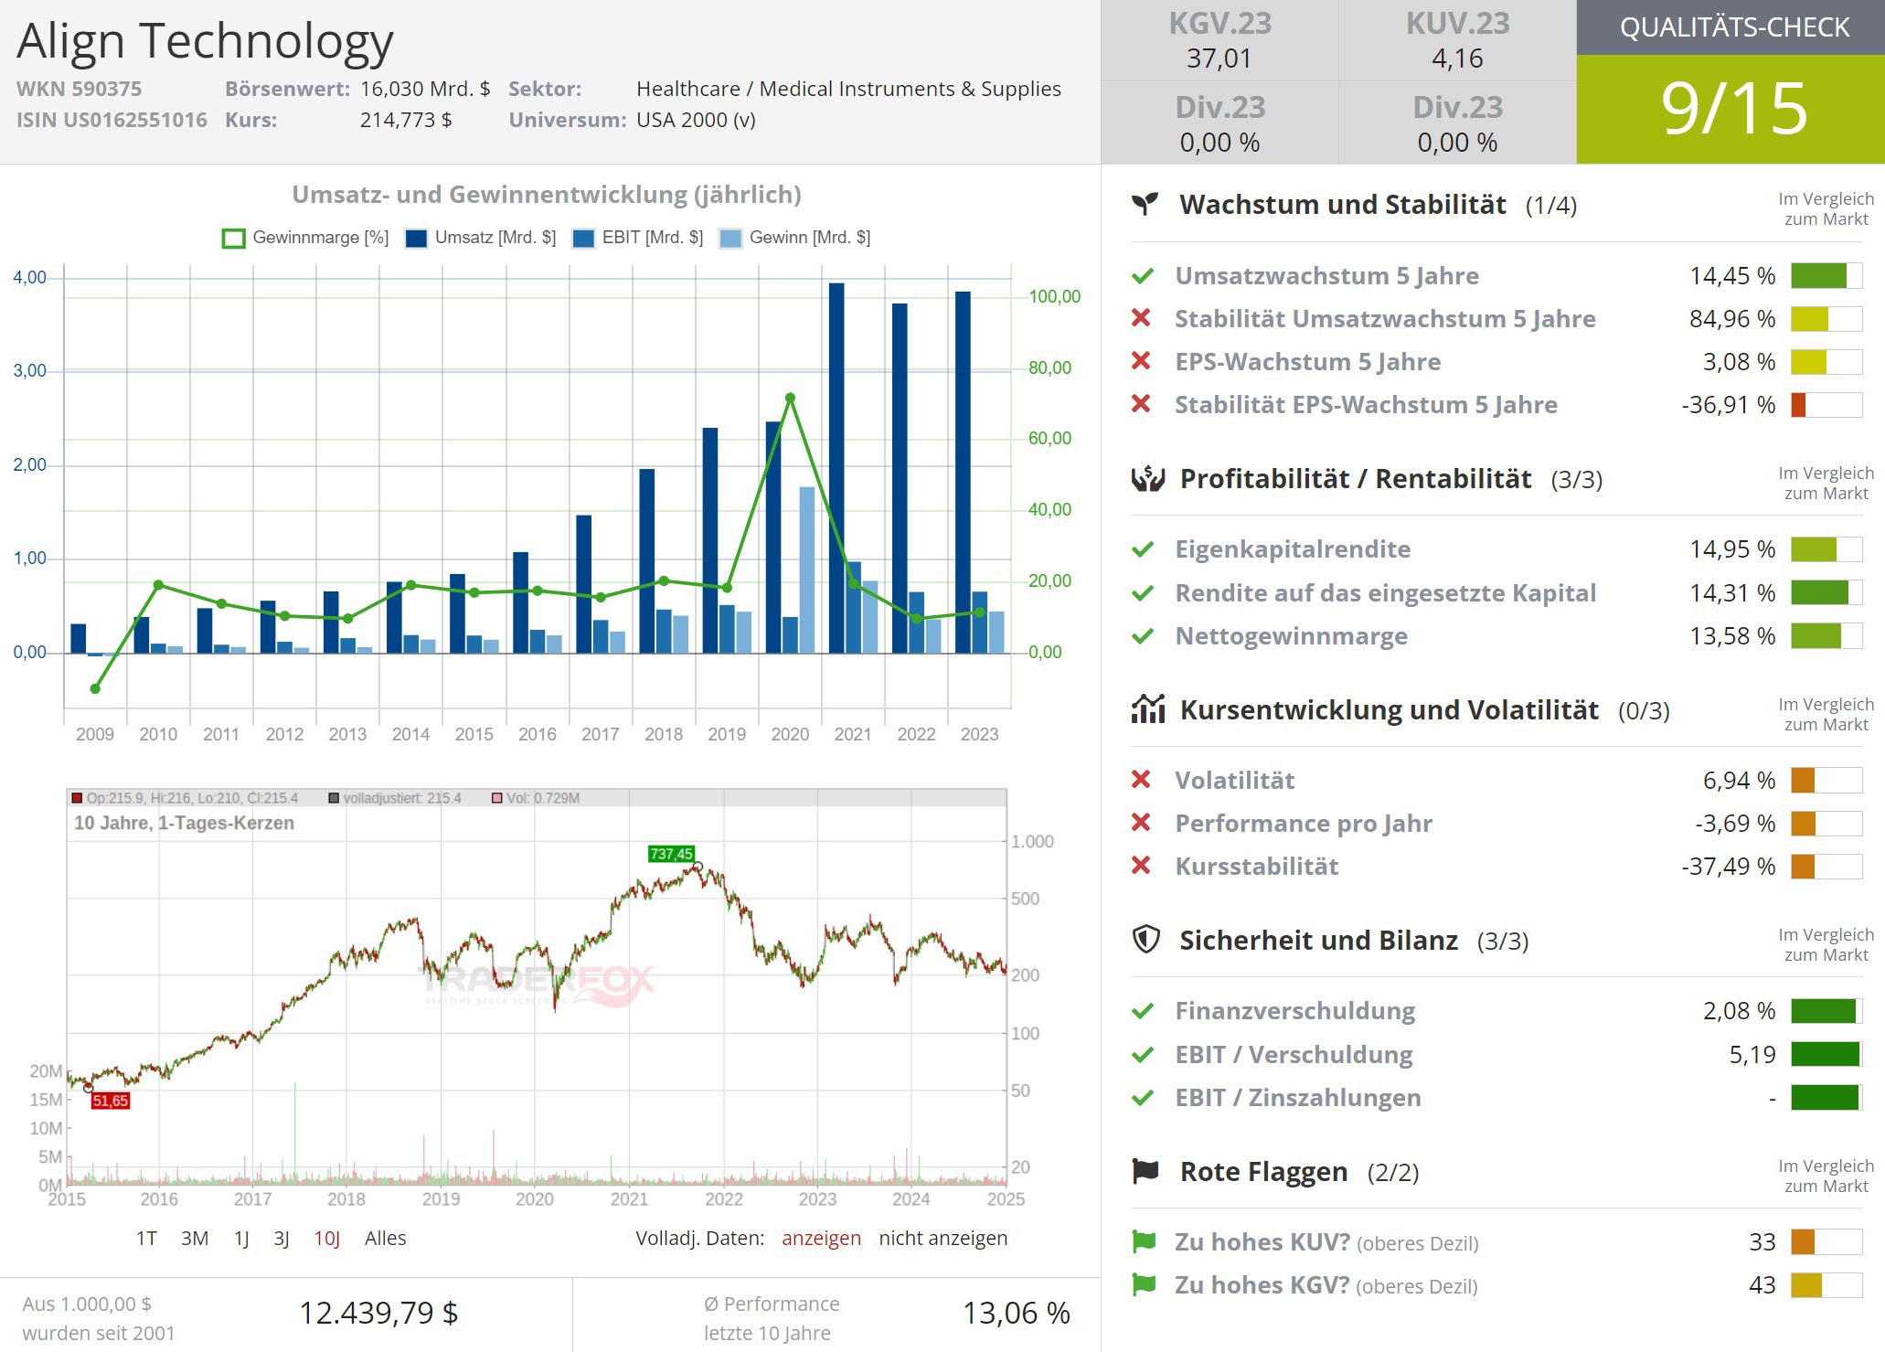Click red X next to Kursstabilität
The height and width of the screenshot is (1352, 1885).
tap(1141, 866)
